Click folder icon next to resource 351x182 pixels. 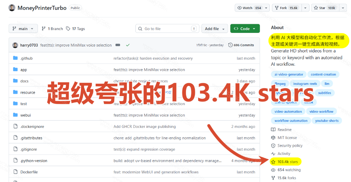[x=15, y=92]
